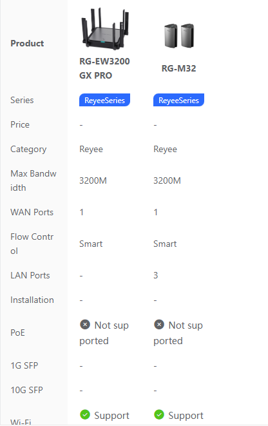Click the Series row label

pyautogui.click(x=22, y=100)
